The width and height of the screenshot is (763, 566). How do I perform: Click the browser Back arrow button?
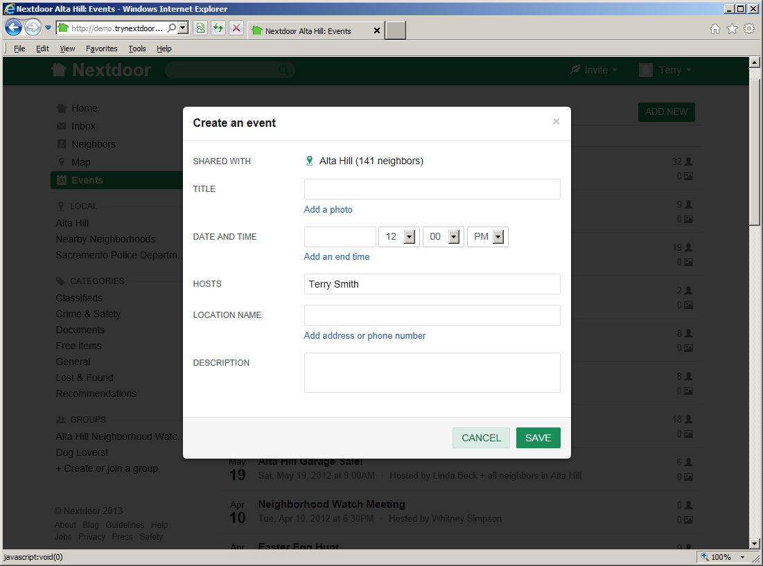(x=14, y=28)
